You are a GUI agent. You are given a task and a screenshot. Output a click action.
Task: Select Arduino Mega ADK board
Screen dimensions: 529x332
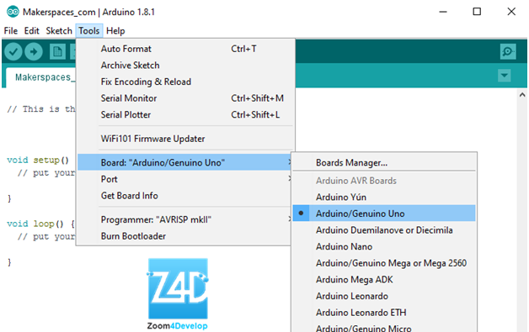point(384,280)
